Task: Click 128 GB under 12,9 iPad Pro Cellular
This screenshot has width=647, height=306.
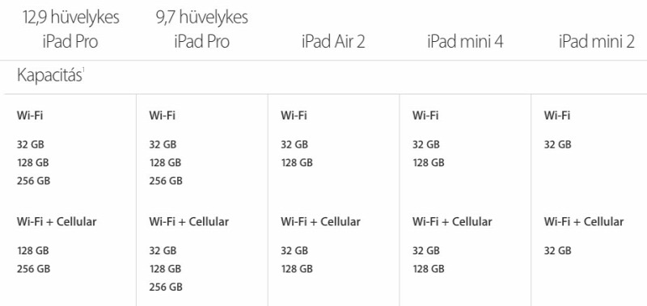Action: (x=32, y=250)
